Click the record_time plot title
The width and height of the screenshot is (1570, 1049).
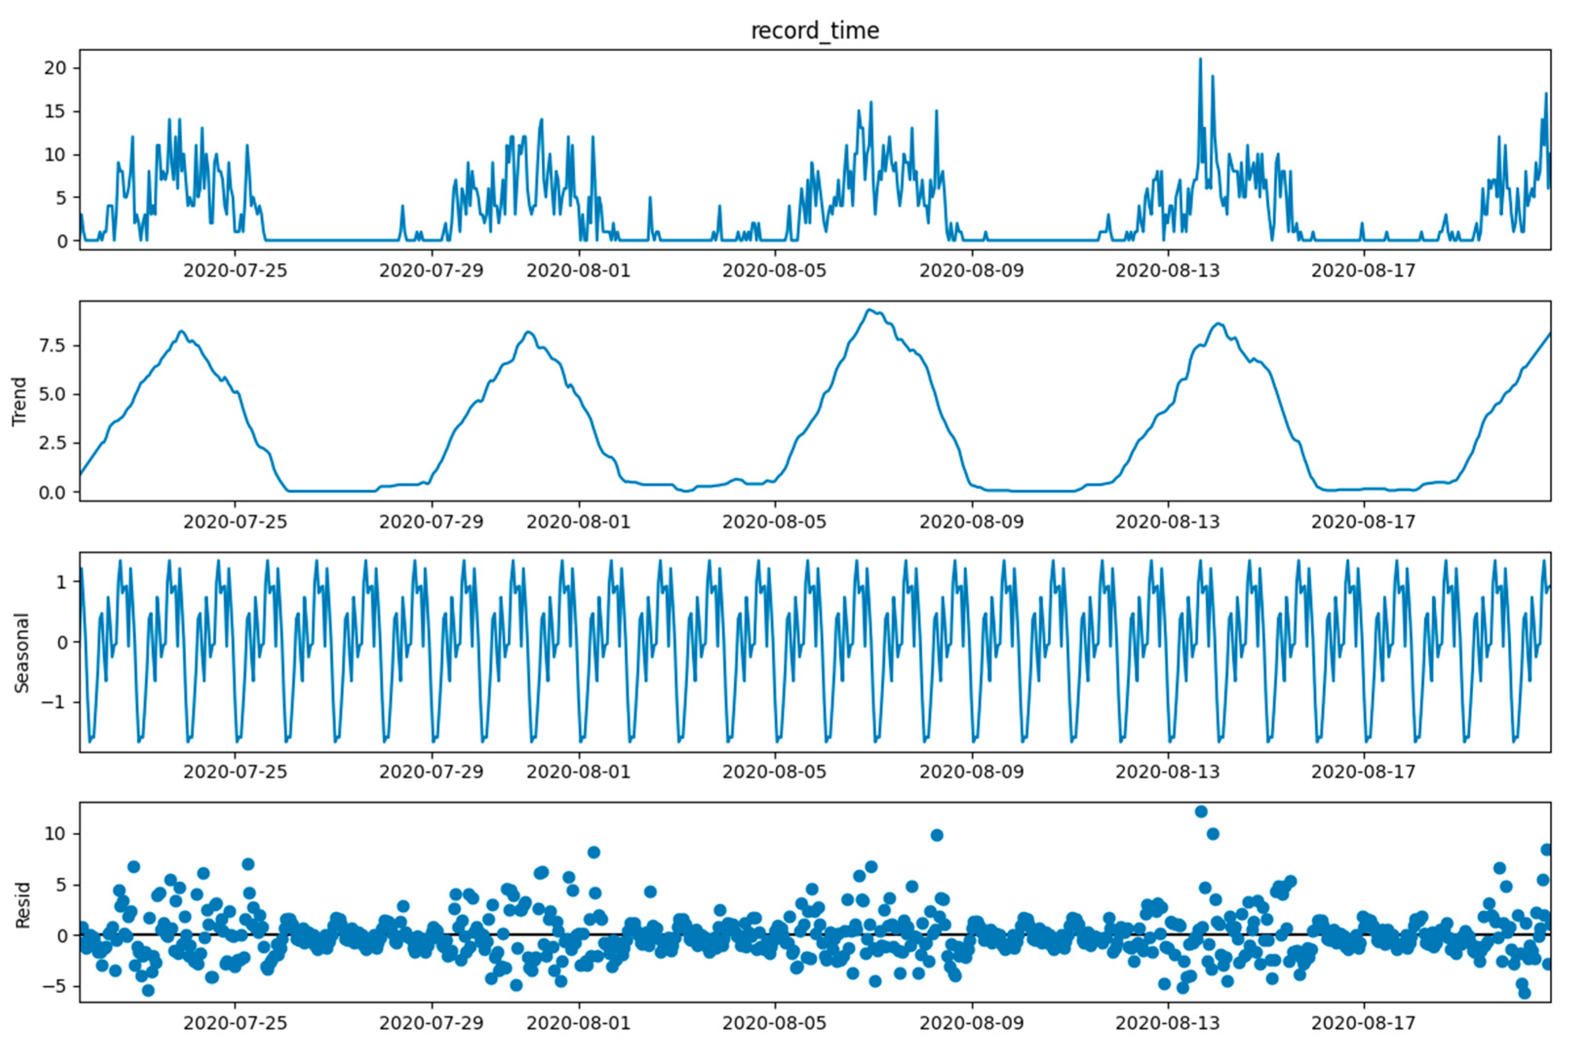point(815,31)
